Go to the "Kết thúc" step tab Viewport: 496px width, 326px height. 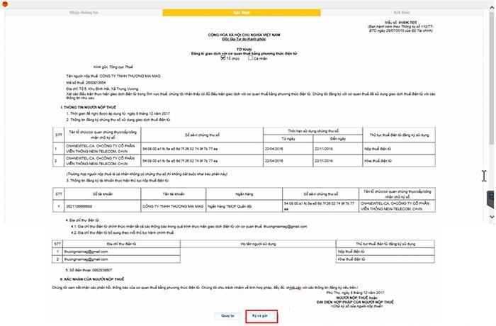tap(402, 13)
